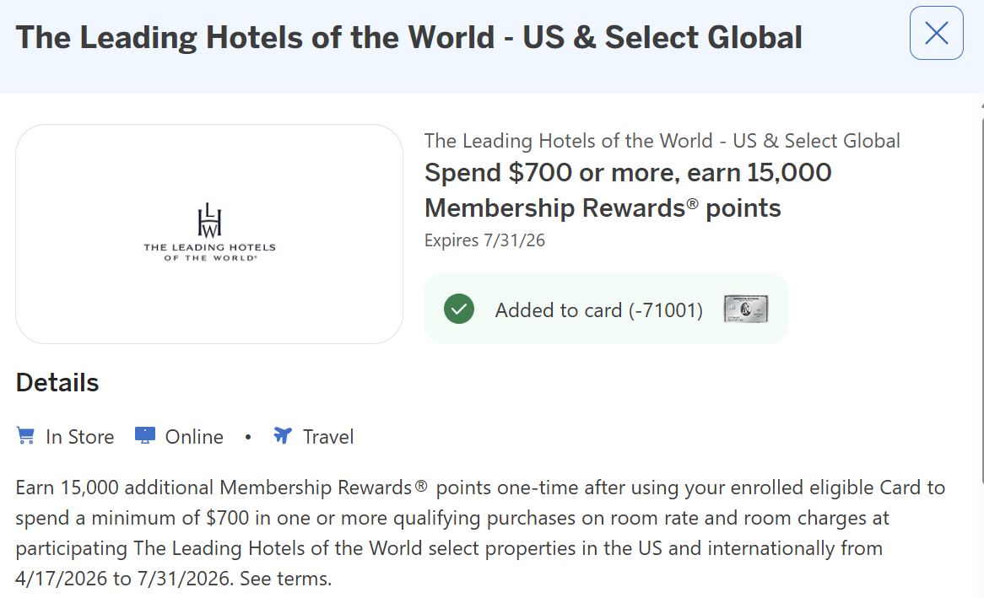Click the scrollbar down arrow
984x598 pixels.
980,590
